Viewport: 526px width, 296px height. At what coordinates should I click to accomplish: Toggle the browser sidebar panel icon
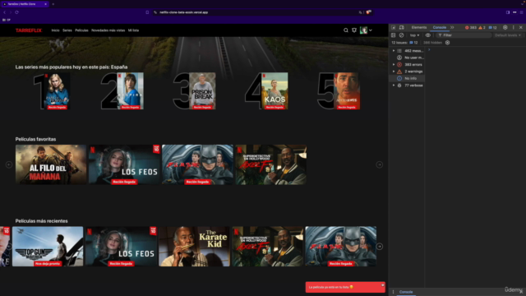pyautogui.click(x=508, y=12)
